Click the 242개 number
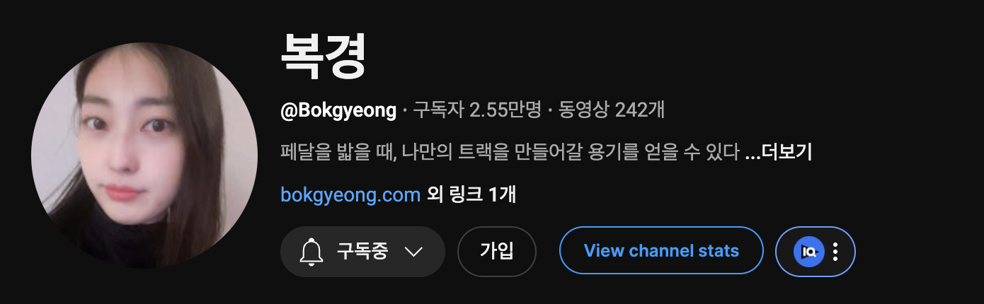984x304 pixels. (640, 110)
